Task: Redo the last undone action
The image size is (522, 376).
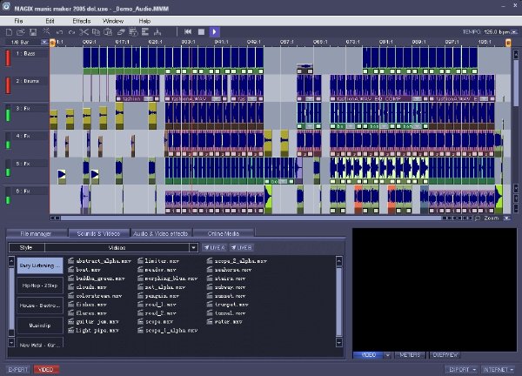Action: pyautogui.click(x=71, y=32)
